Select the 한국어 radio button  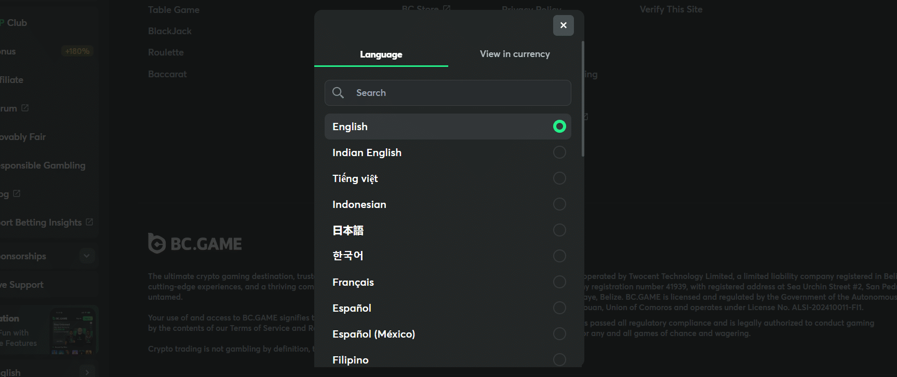tap(559, 256)
